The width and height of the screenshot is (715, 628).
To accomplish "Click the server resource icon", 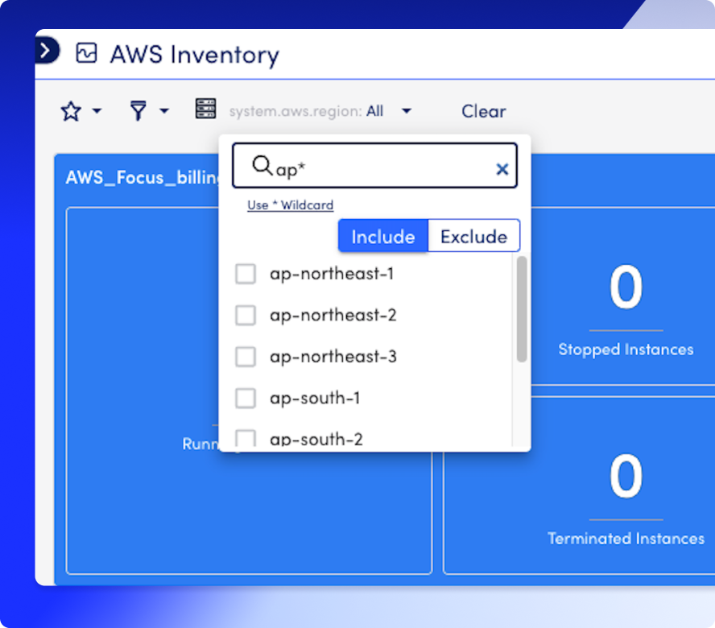I will coord(205,109).
